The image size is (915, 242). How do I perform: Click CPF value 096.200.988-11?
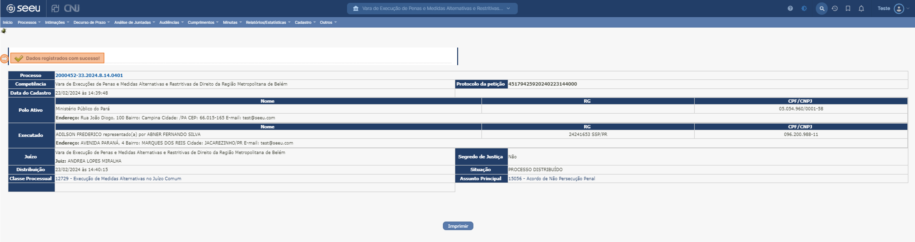[801, 134]
